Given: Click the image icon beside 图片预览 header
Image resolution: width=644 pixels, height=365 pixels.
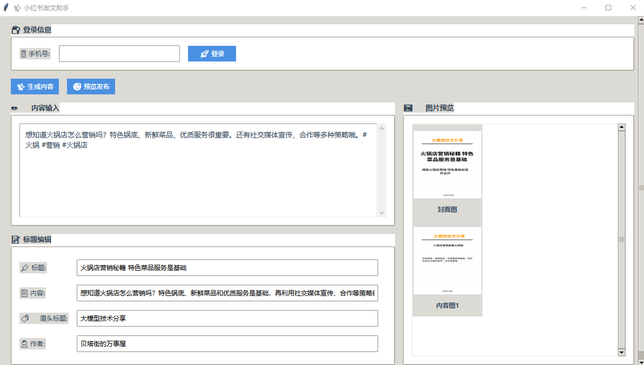Looking at the screenshot, I should pyautogui.click(x=409, y=108).
